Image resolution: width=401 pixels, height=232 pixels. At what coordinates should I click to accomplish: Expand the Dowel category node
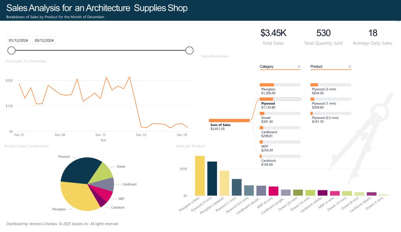pyautogui.click(x=280, y=114)
